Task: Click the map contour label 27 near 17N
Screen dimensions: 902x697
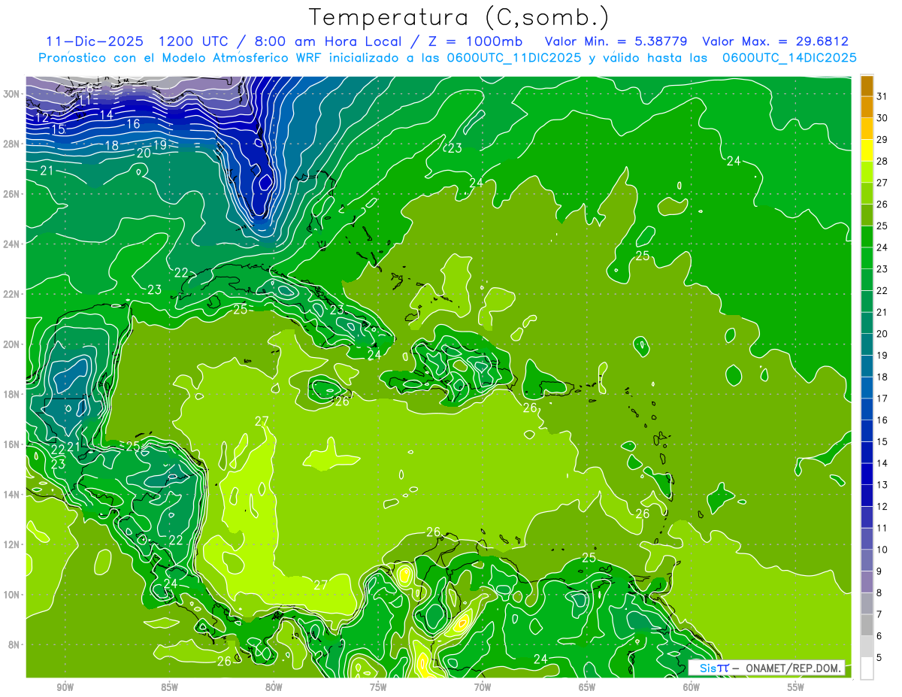Action: click(262, 421)
